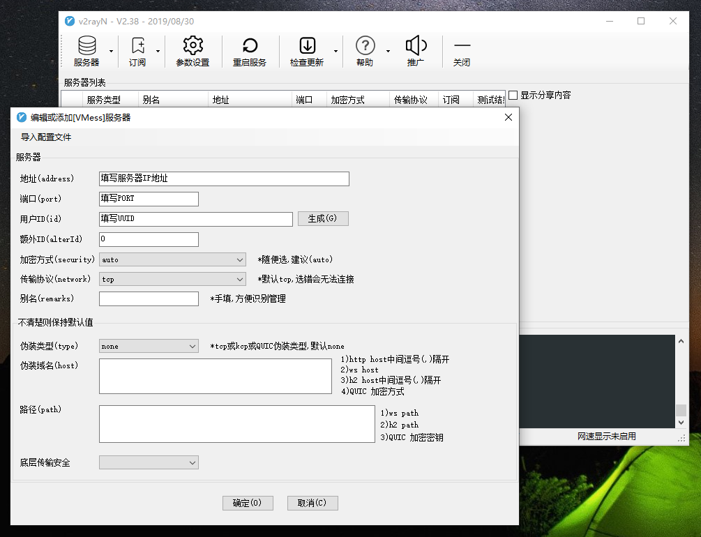Expand the arrow beside 检查更新

pyautogui.click(x=336, y=51)
